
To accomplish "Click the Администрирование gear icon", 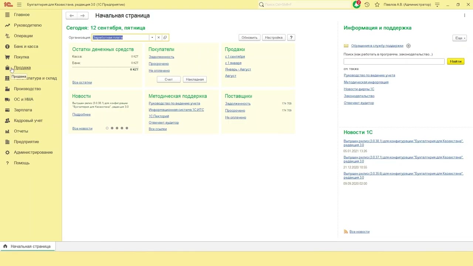I will (7, 152).
